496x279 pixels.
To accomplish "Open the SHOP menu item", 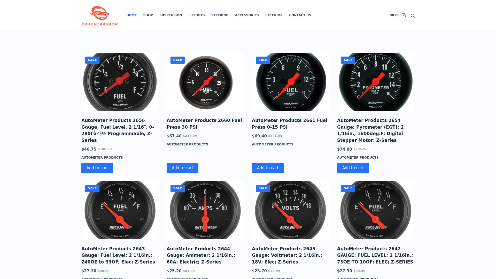I will (148, 15).
